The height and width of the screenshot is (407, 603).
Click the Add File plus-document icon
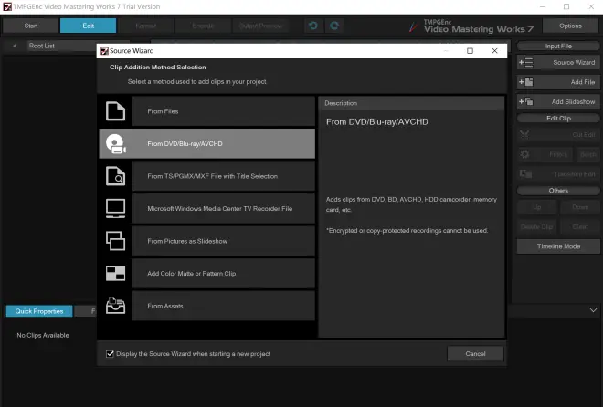coord(525,82)
